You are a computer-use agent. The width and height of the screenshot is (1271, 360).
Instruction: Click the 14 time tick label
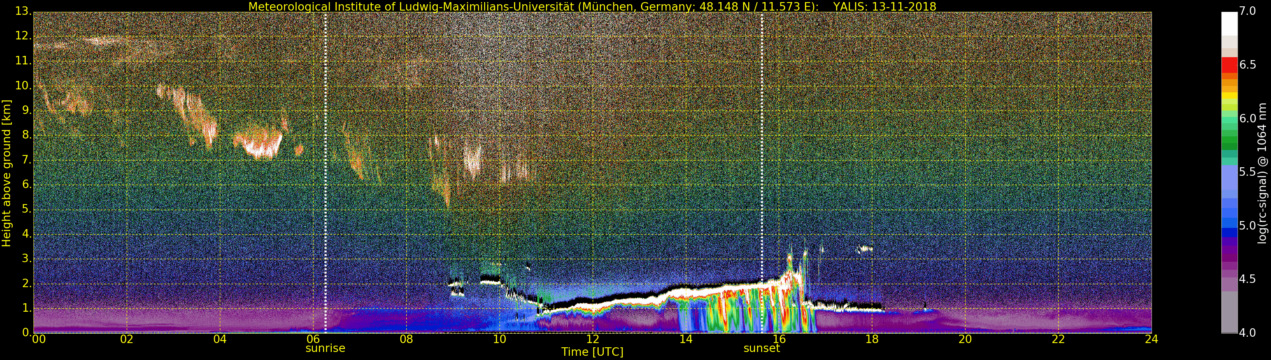point(686,339)
